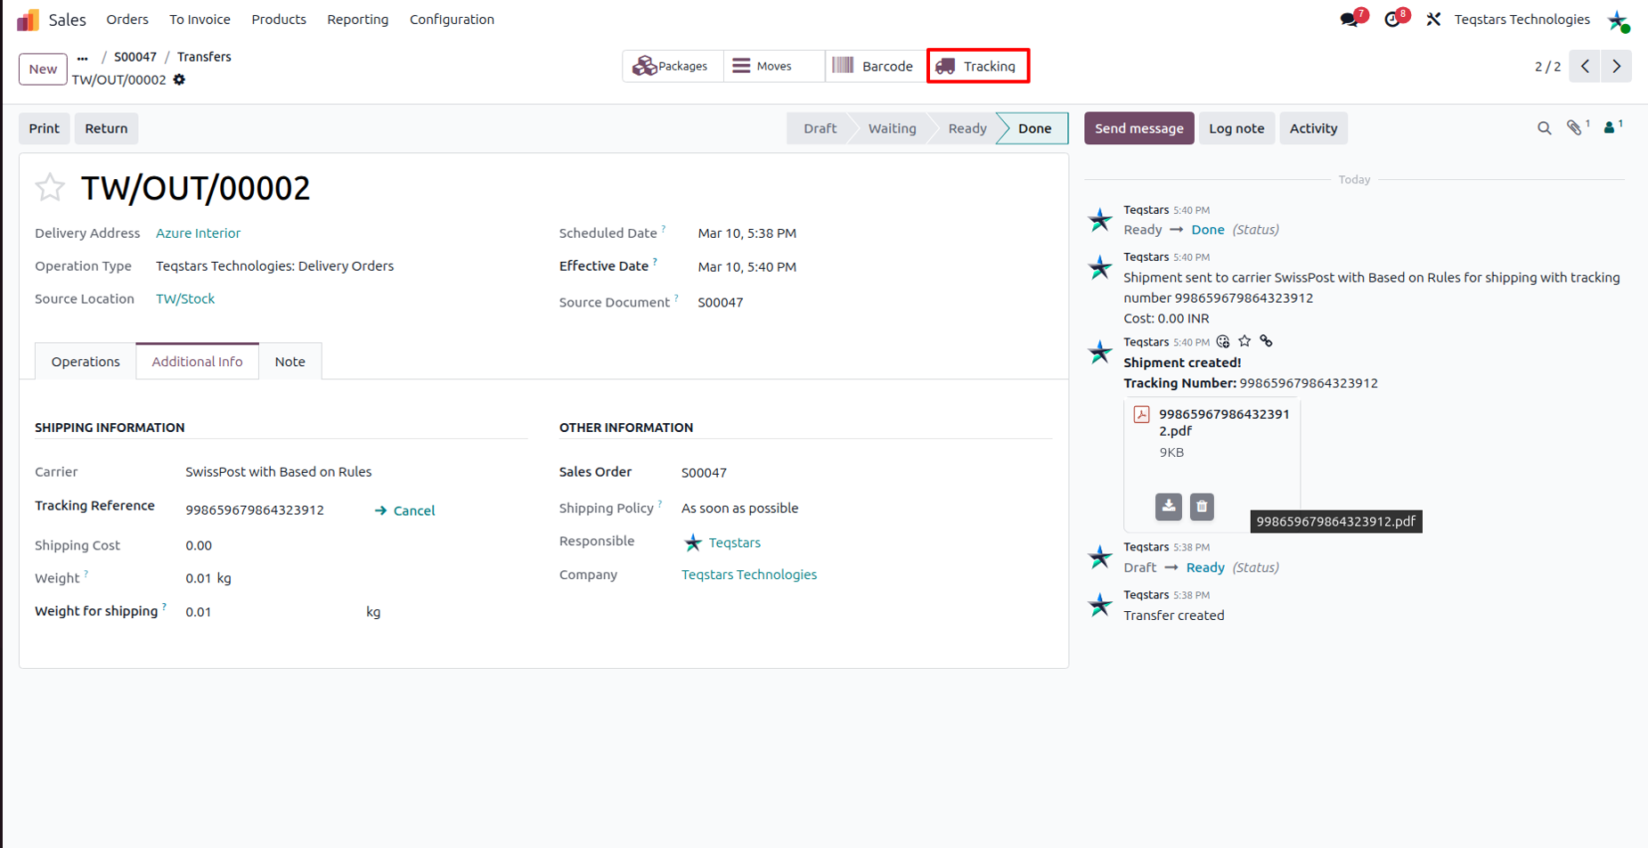Open TW/Stock source location link

click(x=185, y=299)
